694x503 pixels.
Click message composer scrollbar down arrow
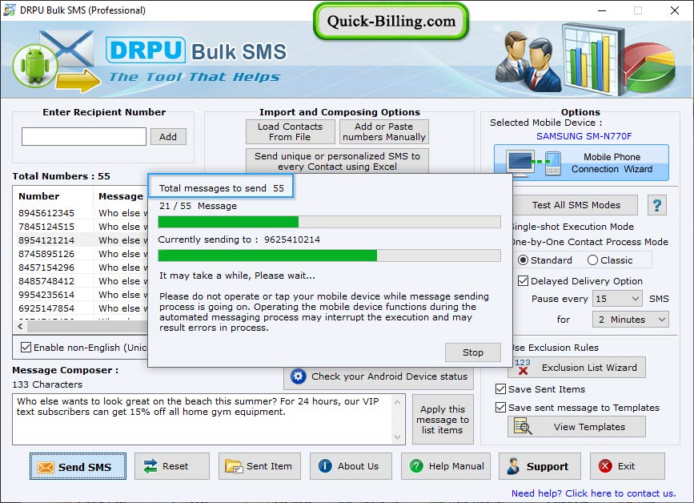[398, 437]
